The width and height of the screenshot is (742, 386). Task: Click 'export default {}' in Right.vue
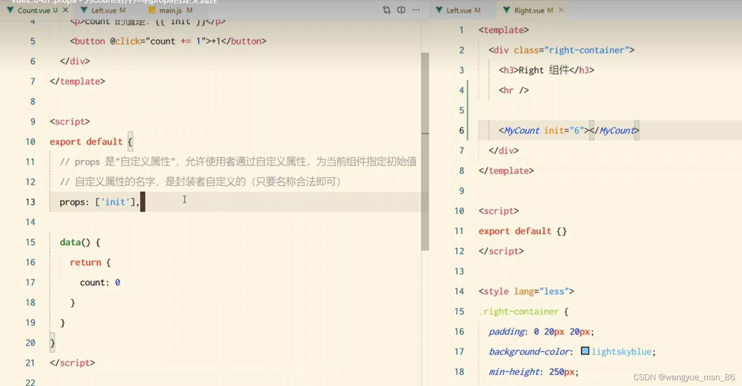[523, 231]
